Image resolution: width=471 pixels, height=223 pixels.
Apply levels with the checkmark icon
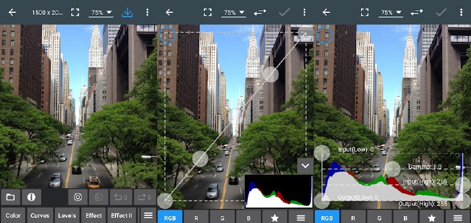click(x=441, y=12)
